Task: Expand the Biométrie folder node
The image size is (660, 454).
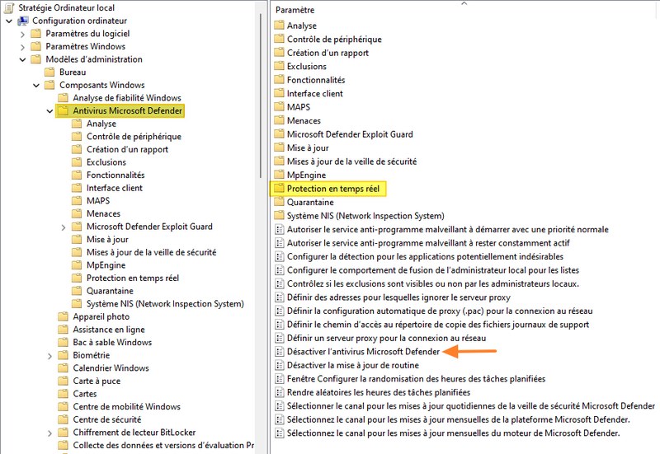Action: click(50, 355)
